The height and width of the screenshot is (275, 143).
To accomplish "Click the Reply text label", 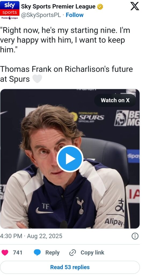I will click(52, 252).
